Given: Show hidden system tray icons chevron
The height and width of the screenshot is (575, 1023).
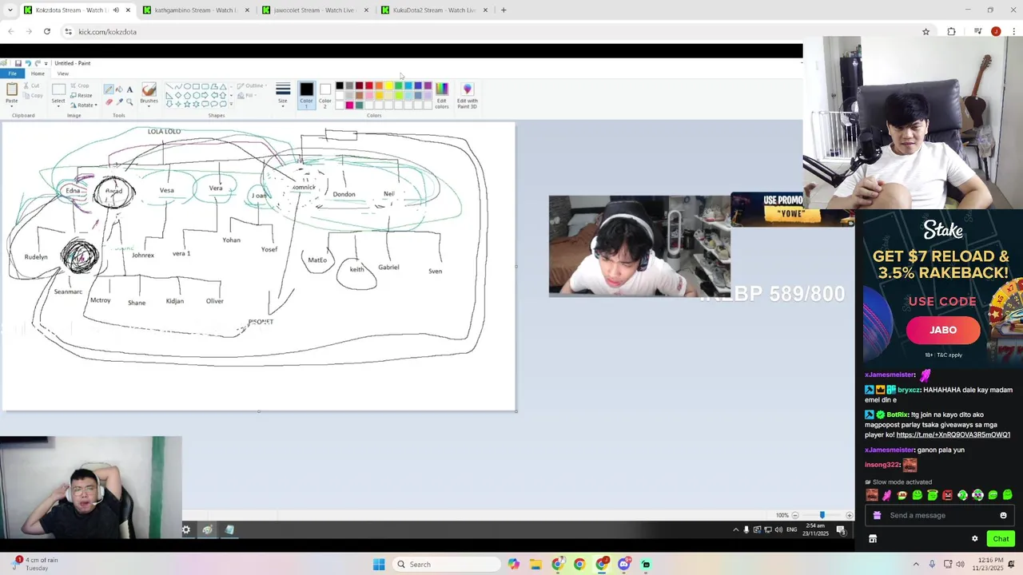Looking at the screenshot, I should coord(916,565).
